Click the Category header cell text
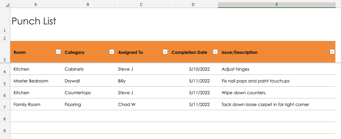The image size is (341, 139). (75, 52)
